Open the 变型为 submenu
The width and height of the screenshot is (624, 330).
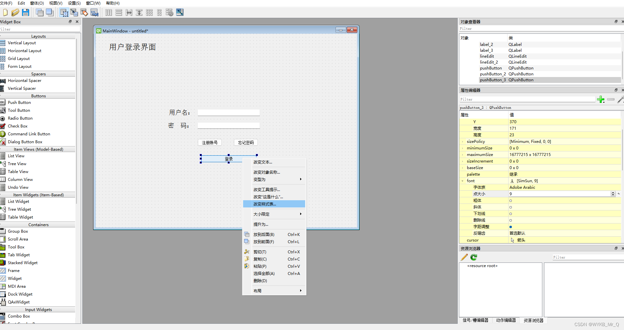[274, 179]
